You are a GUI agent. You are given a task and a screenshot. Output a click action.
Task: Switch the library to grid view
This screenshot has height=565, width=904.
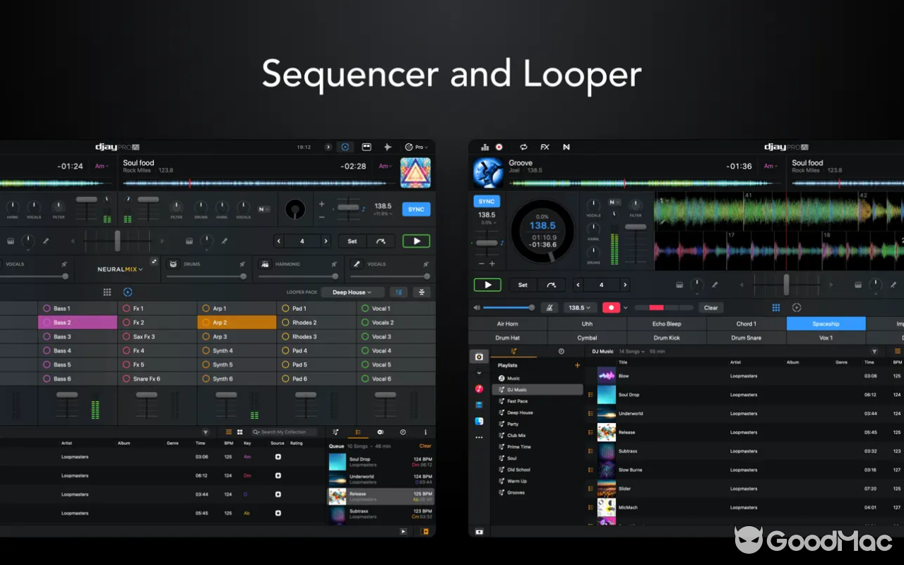point(239,432)
